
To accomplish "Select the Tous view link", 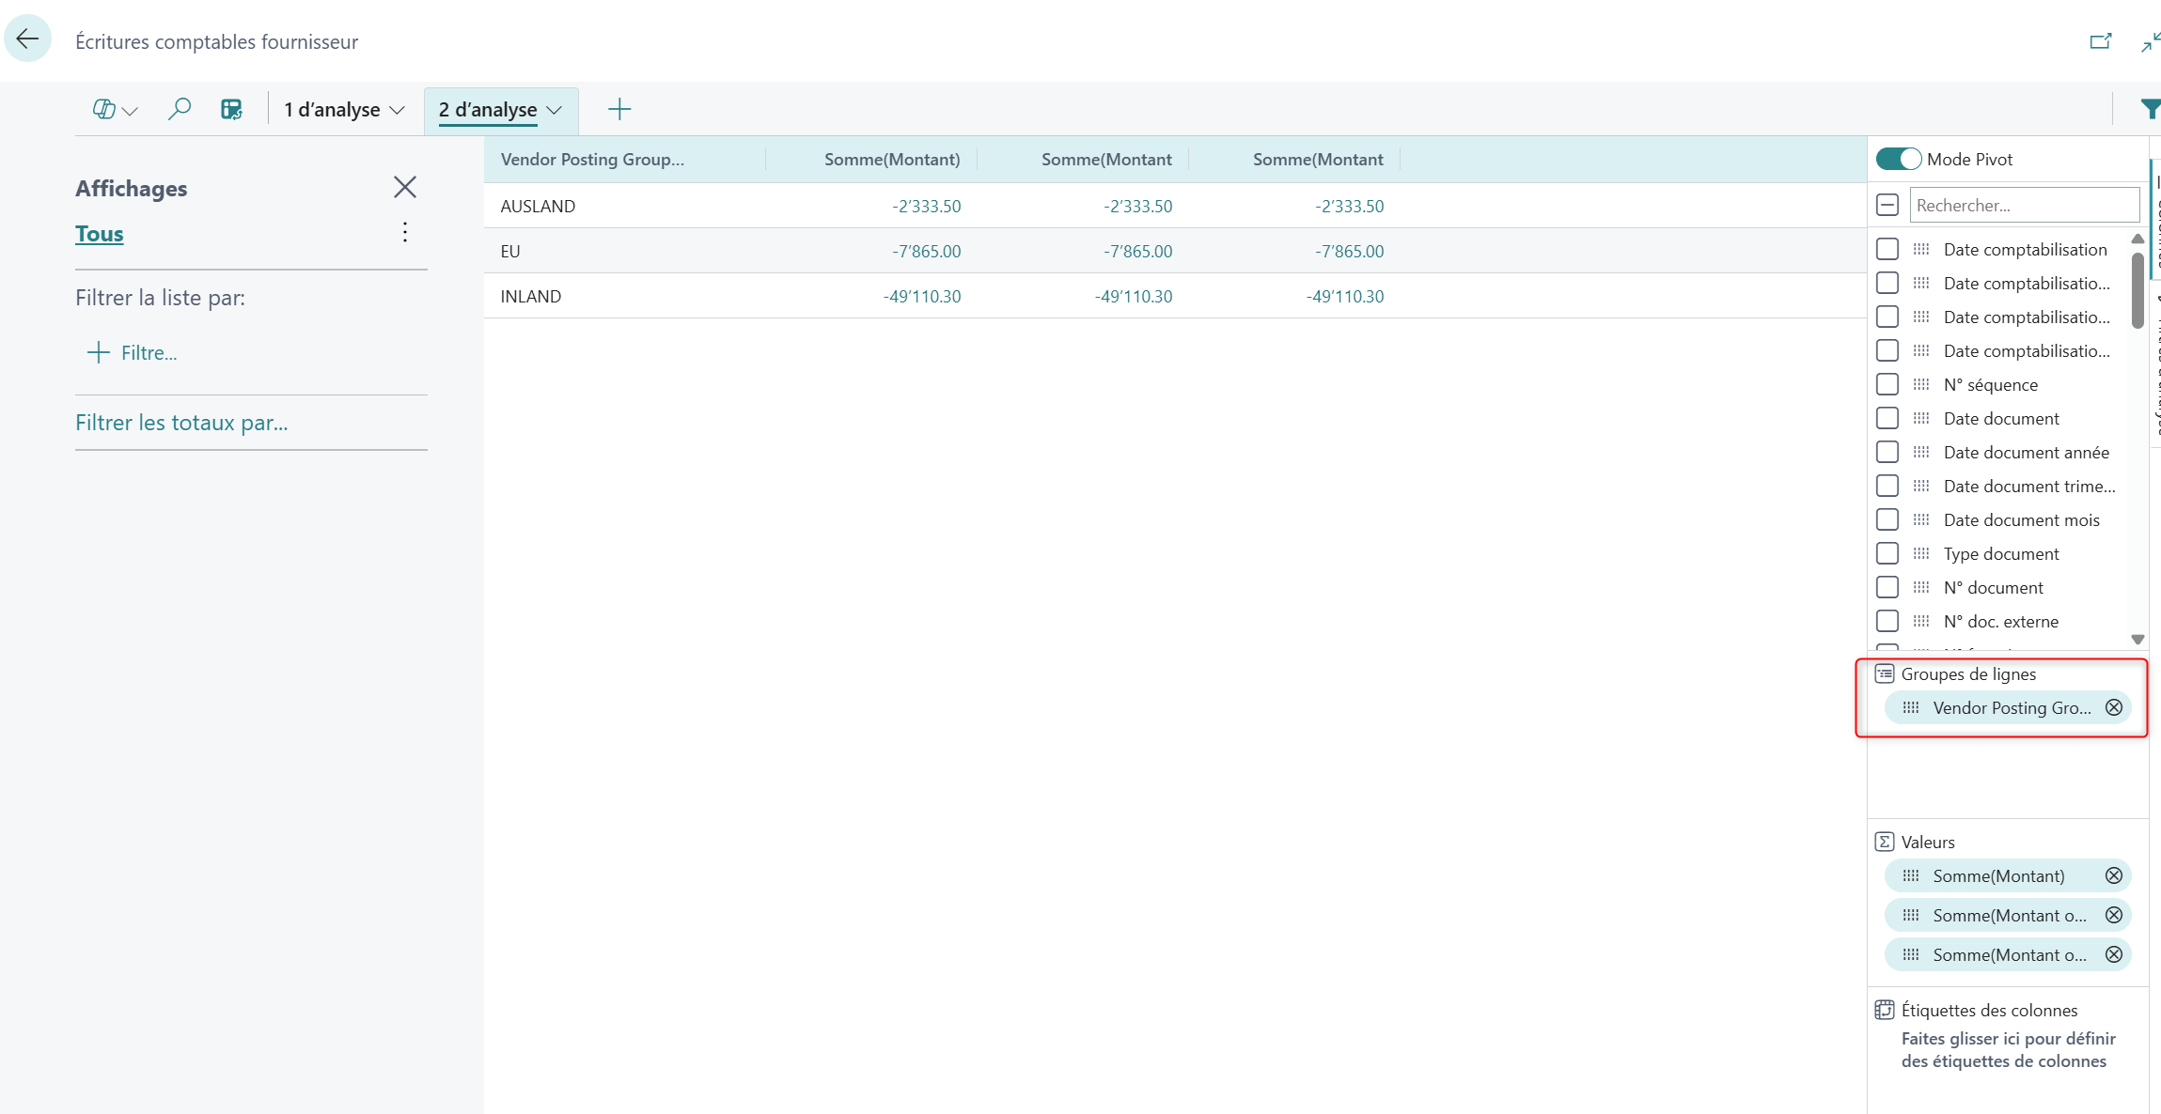I will [100, 233].
